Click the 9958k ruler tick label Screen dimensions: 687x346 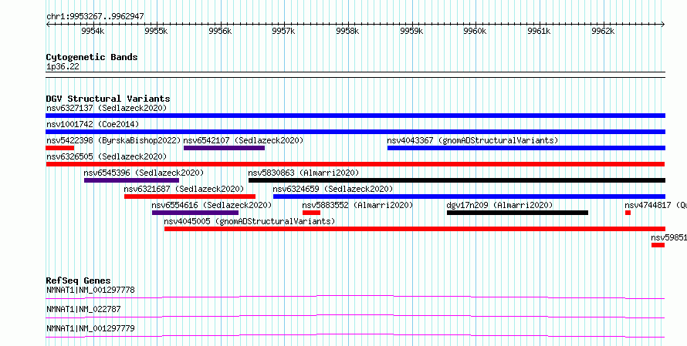(x=348, y=31)
